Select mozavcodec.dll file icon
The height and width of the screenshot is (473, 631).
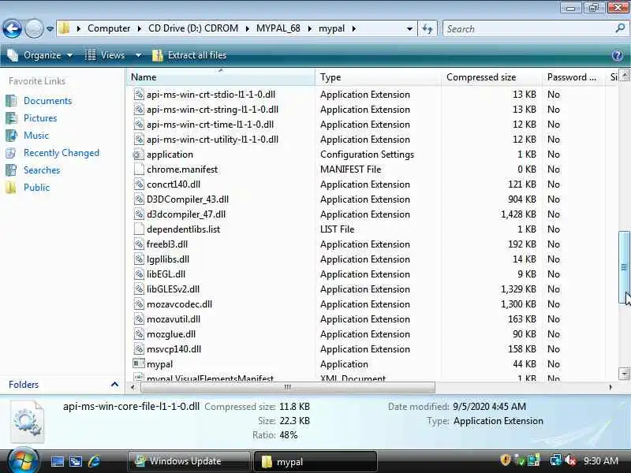(x=139, y=304)
